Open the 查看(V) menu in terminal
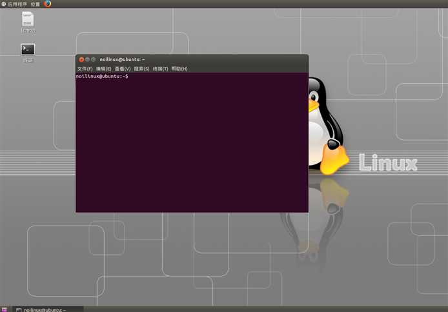 123,69
